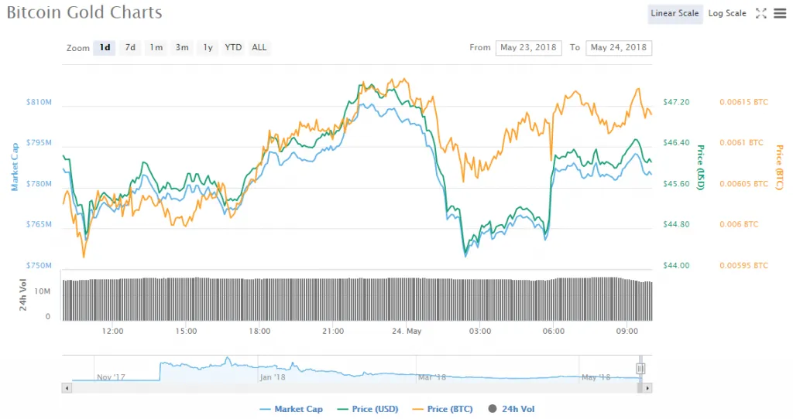Click the 0.00615 BTC axis label

pos(744,102)
